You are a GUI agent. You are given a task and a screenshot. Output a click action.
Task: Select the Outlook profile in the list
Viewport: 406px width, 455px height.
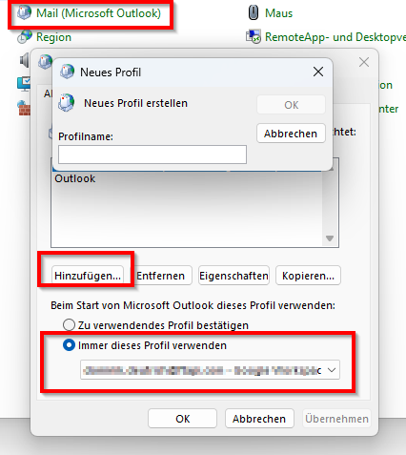(x=75, y=178)
